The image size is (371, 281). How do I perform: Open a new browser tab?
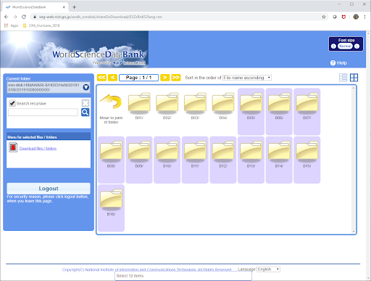pos(74,7)
